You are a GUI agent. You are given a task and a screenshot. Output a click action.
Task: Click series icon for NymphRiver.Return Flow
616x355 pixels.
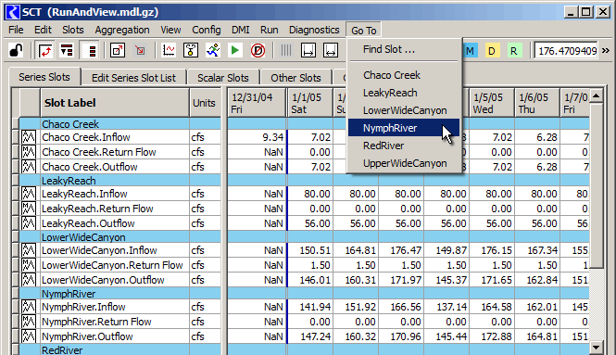point(29,322)
